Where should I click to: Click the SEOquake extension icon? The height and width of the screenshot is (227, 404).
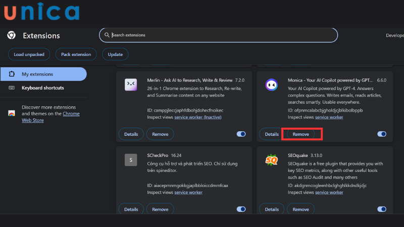[x=272, y=160]
